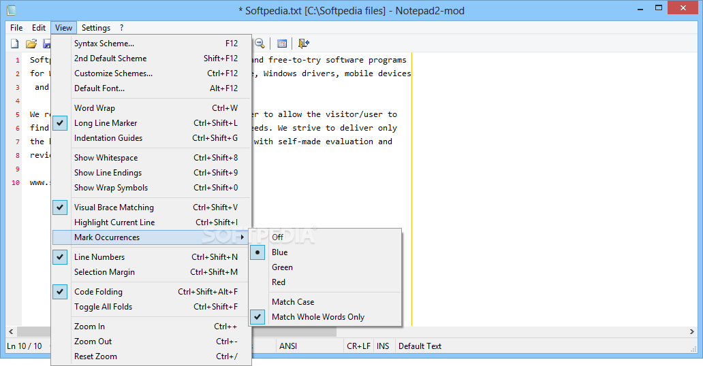Click line number 10 in the margin
703x366 pixels.
click(16, 183)
